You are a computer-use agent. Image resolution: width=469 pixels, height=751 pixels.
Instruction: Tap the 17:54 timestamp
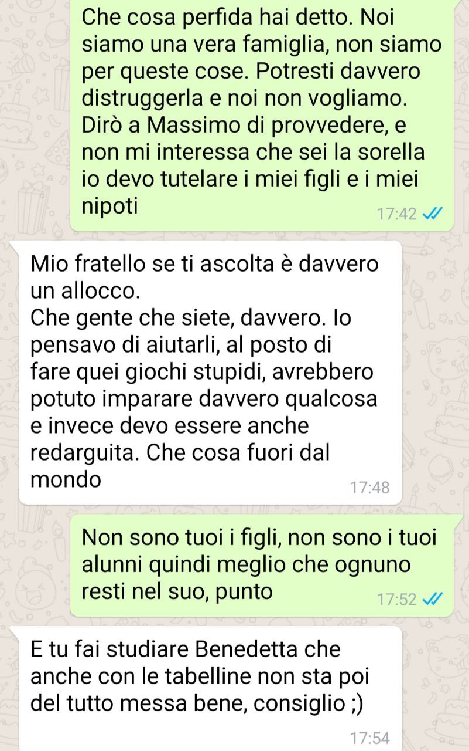(369, 738)
